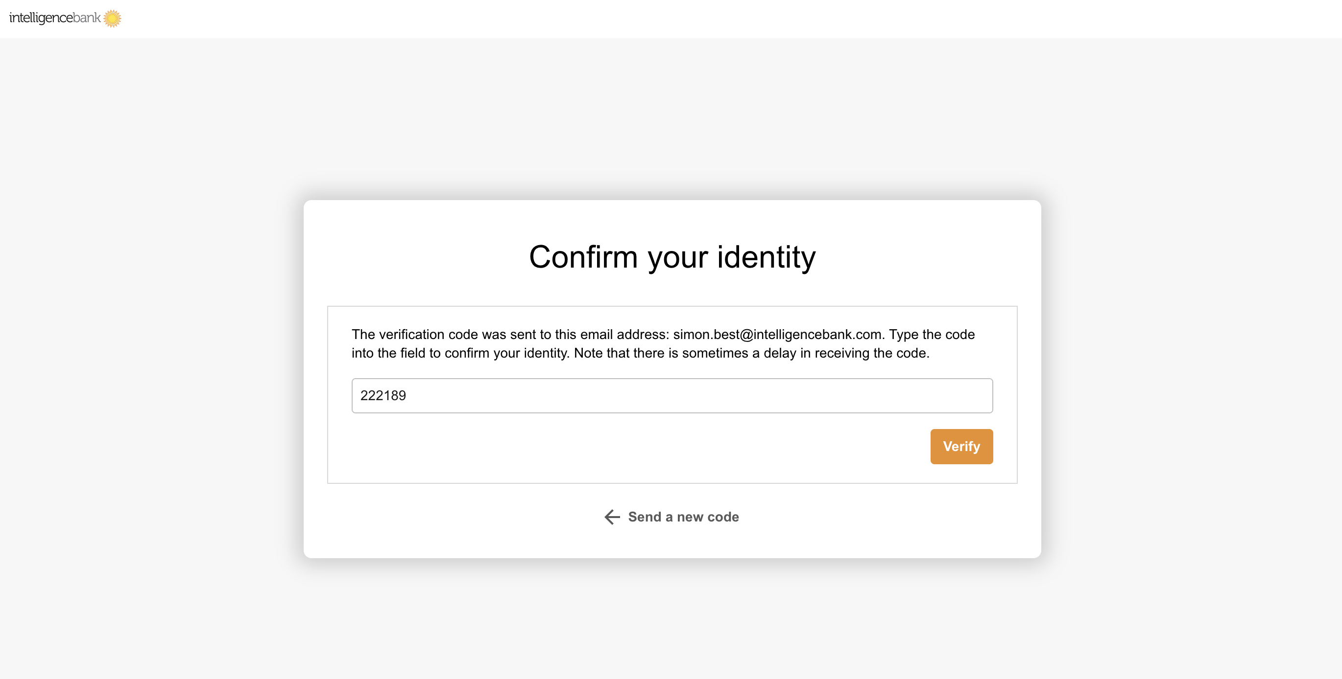Image resolution: width=1342 pixels, height=679 pixels.
Task: Click the Confirm your identity heading
Action: pyautogui.click(x=672, y=256)
